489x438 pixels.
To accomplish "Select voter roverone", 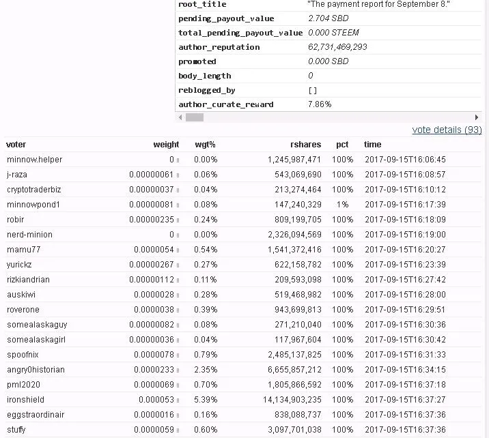I will [x=23, y=310].
